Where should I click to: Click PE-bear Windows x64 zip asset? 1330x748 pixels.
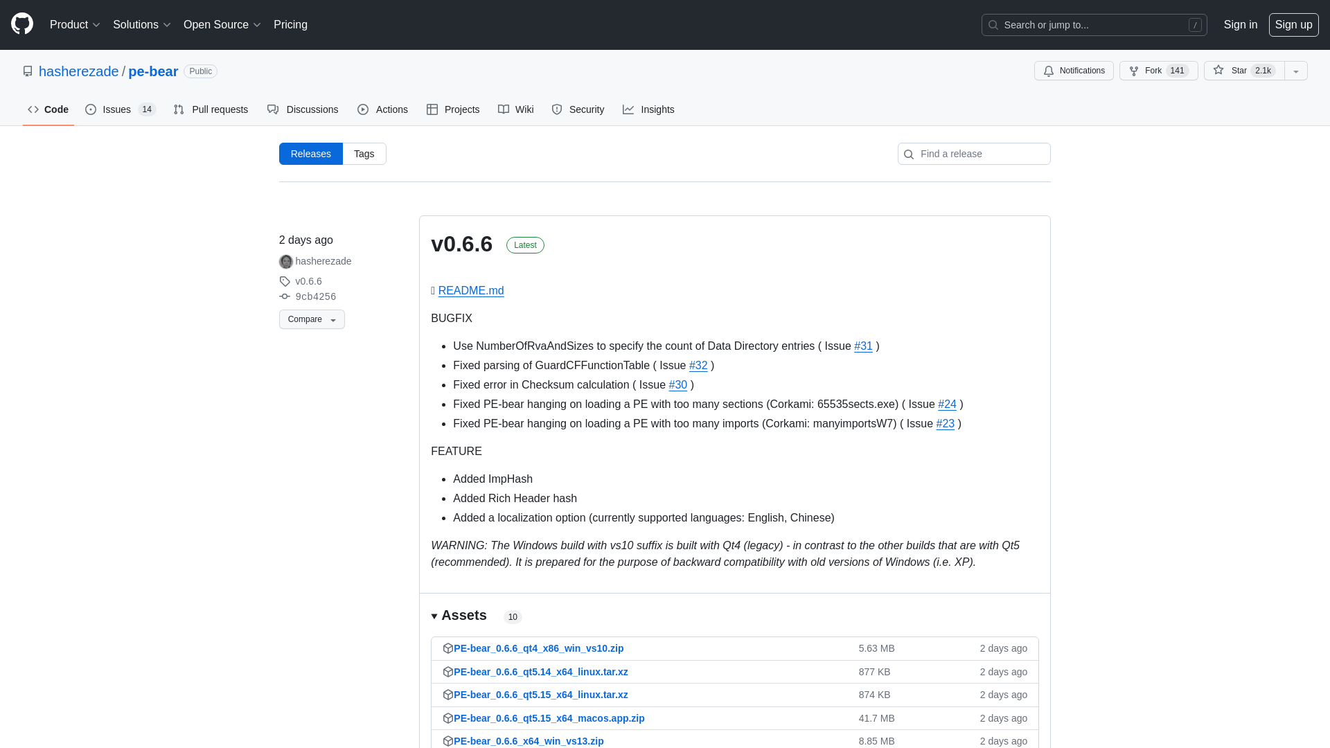pos(528,740)
